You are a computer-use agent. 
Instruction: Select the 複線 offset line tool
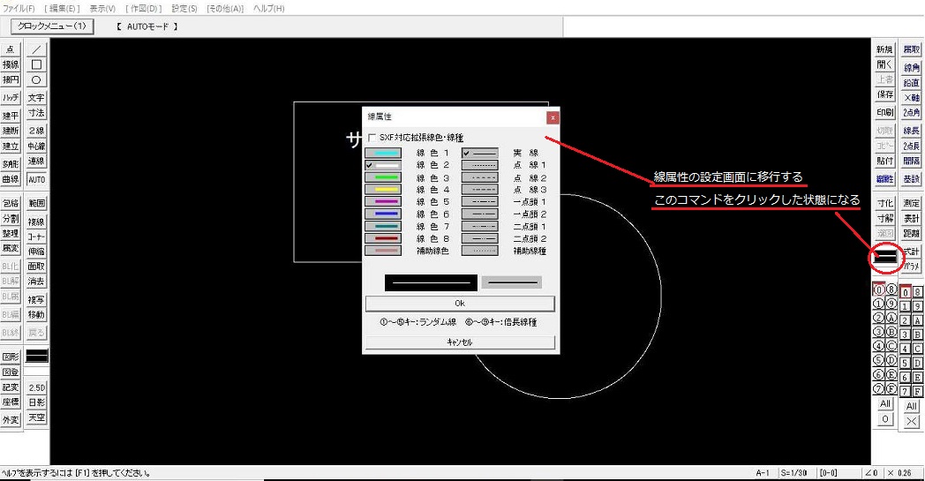[x=36, y=222]
